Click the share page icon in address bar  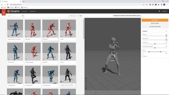pyautogui.click(x=144, y=5)
